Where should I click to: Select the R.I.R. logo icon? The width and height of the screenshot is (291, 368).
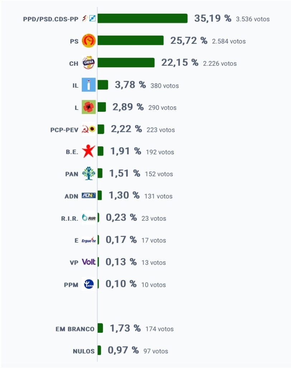(89, 217)
